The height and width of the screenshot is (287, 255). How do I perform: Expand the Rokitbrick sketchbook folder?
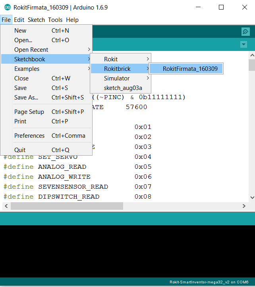point(121,69)
